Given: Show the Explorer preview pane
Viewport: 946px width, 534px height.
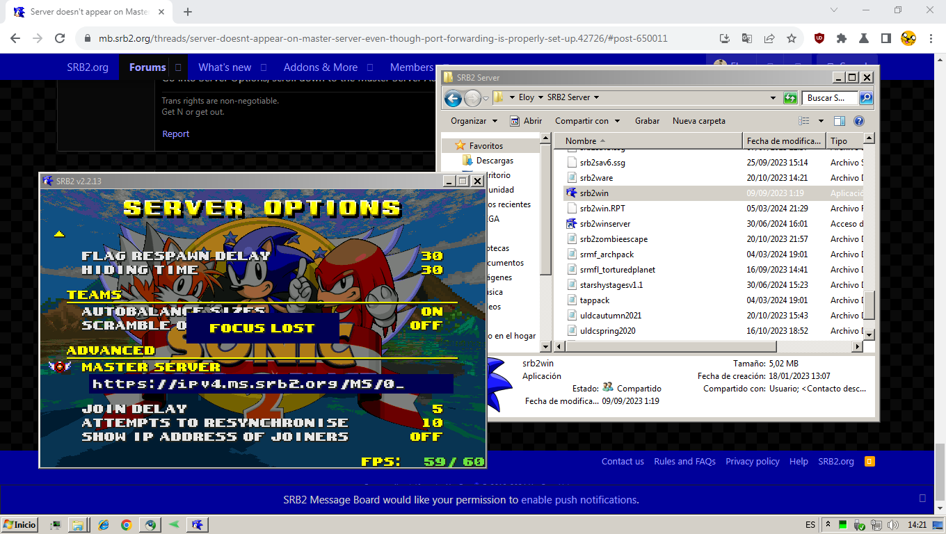Looking at the screenshot, I should (840, 121).
